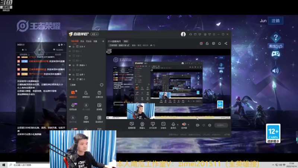Add a 摄像头 camera source
The image size is (298, 168).
pyautogui.click(x=142, y=125)
